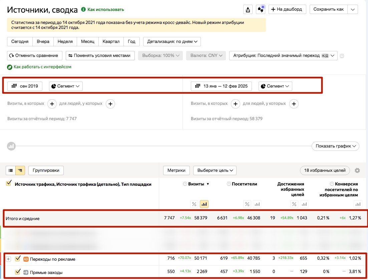Screen dimensions: 368x280
Task: Expand the Показать график dropdown
Action: pos(335,146)
